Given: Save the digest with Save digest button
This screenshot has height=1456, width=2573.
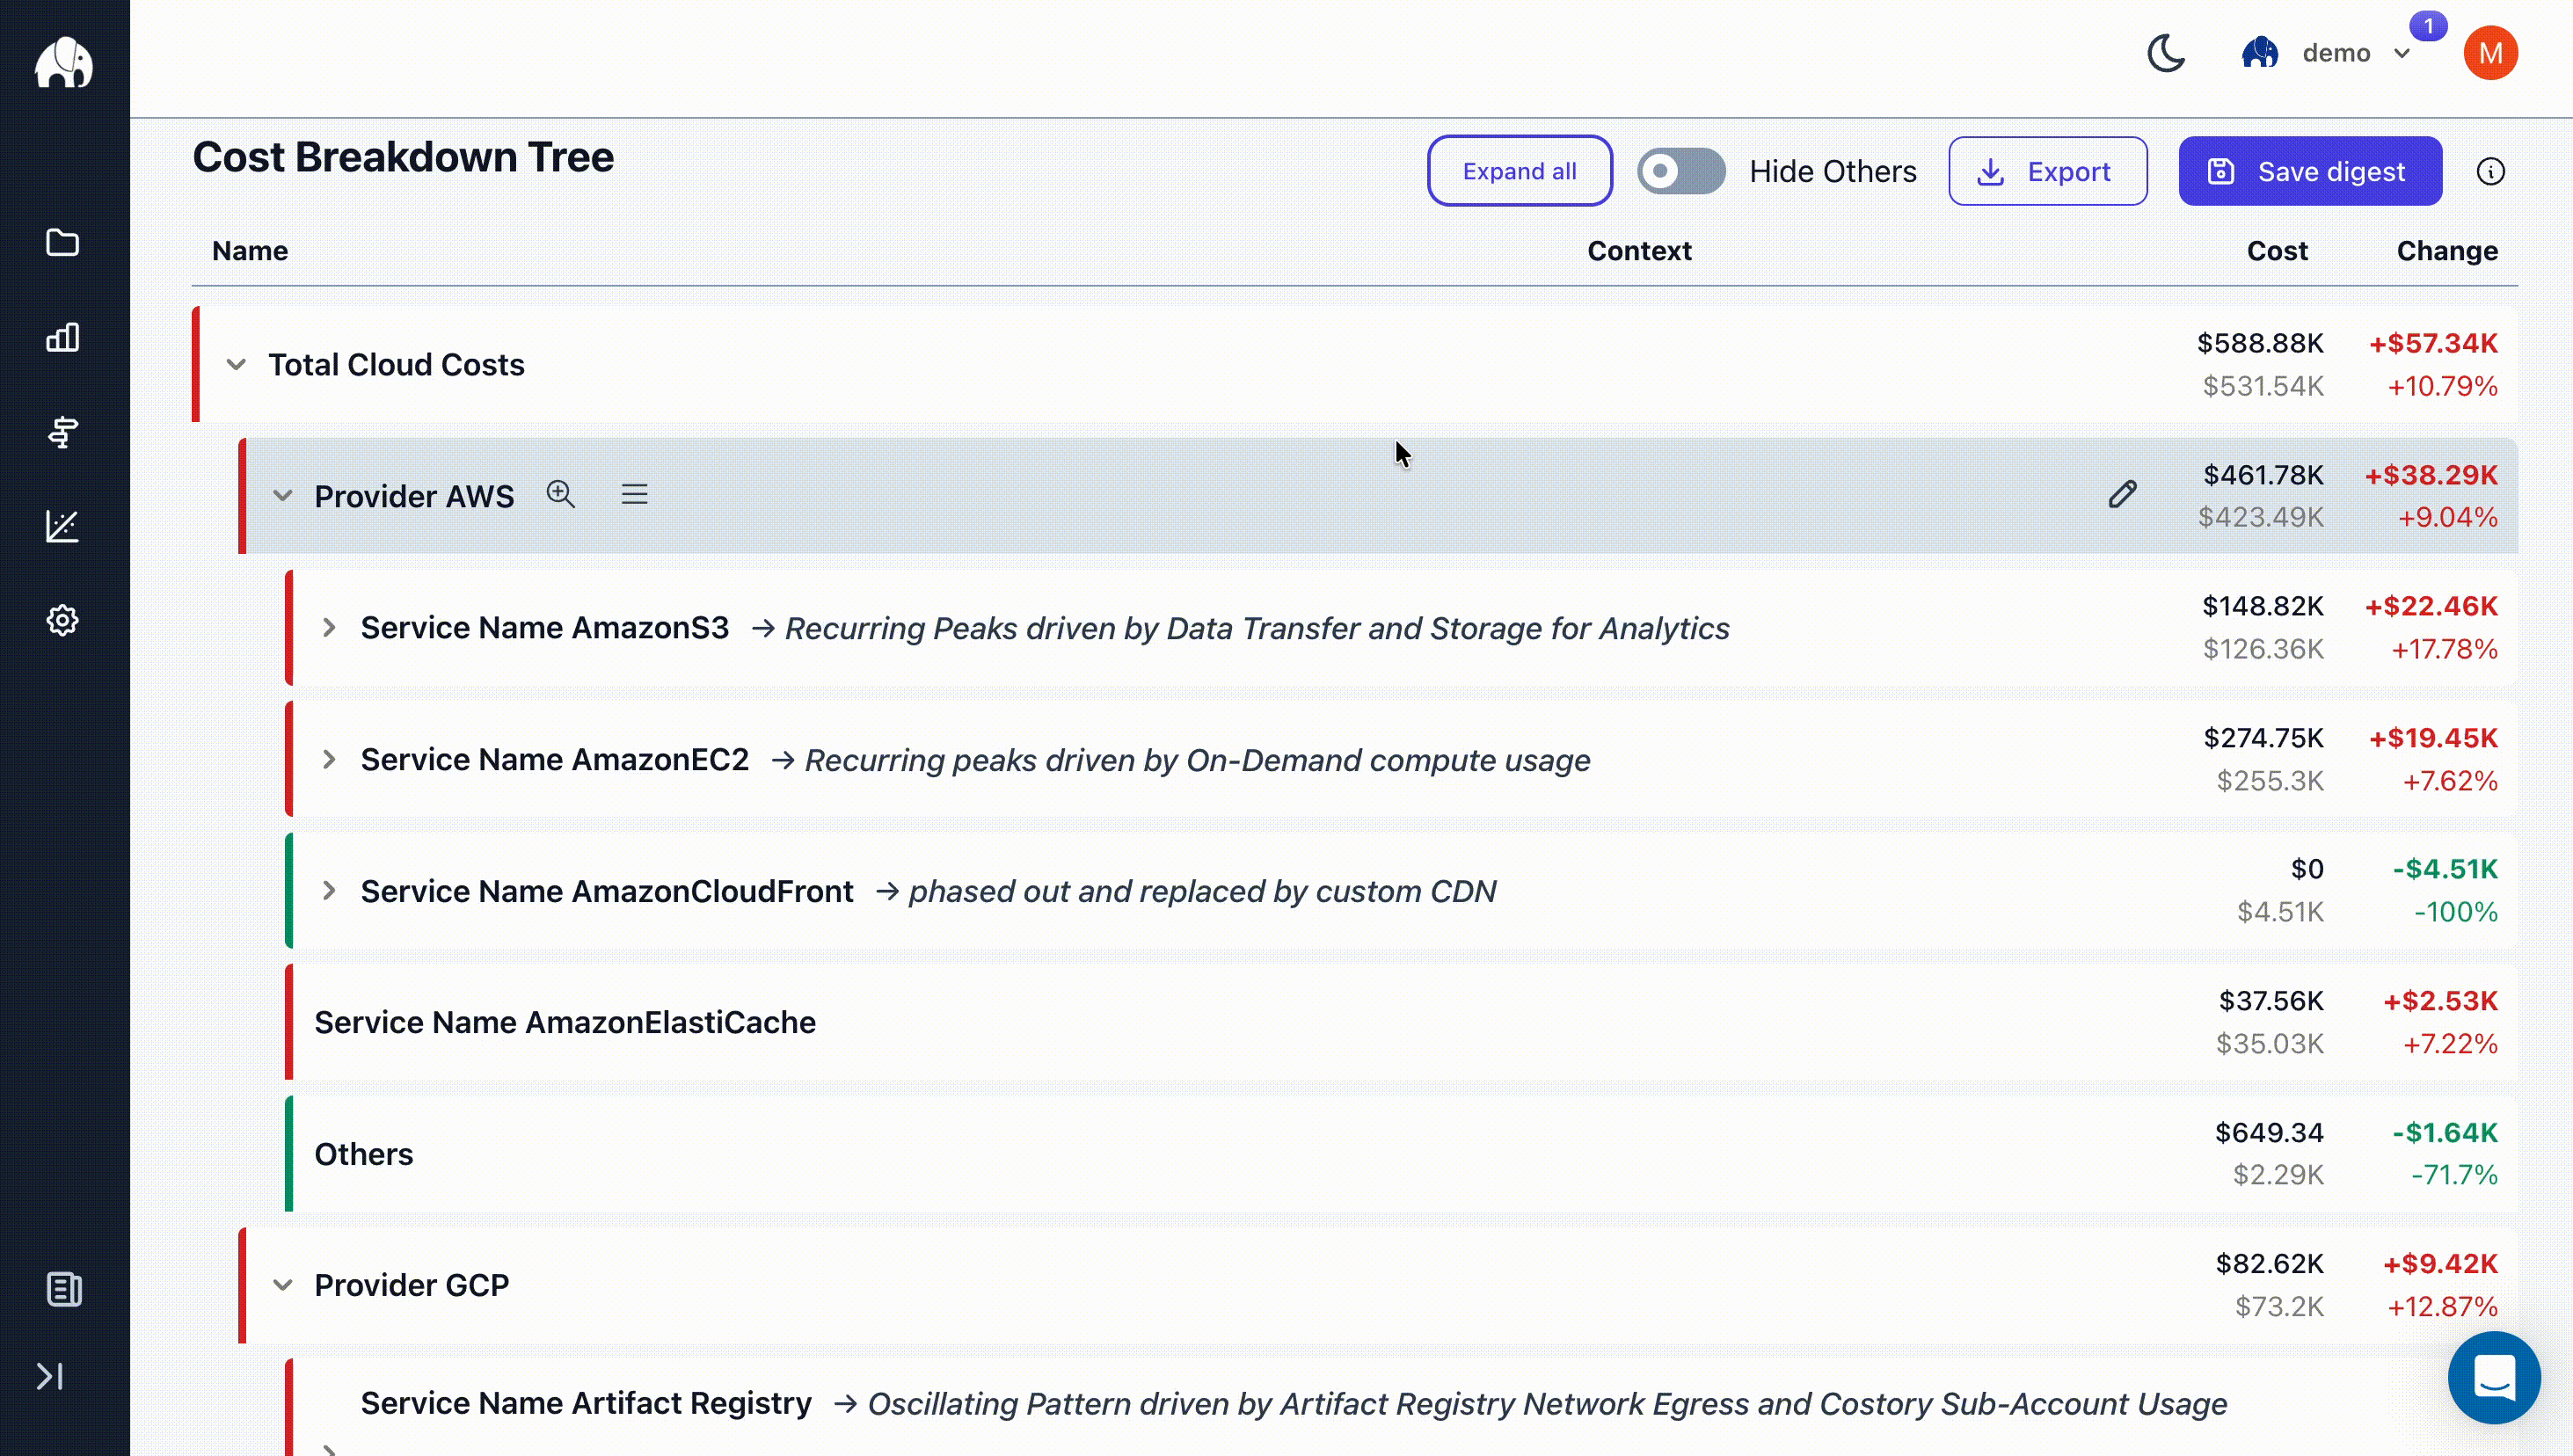Looking at the screenshot, I should [2310, 171].
